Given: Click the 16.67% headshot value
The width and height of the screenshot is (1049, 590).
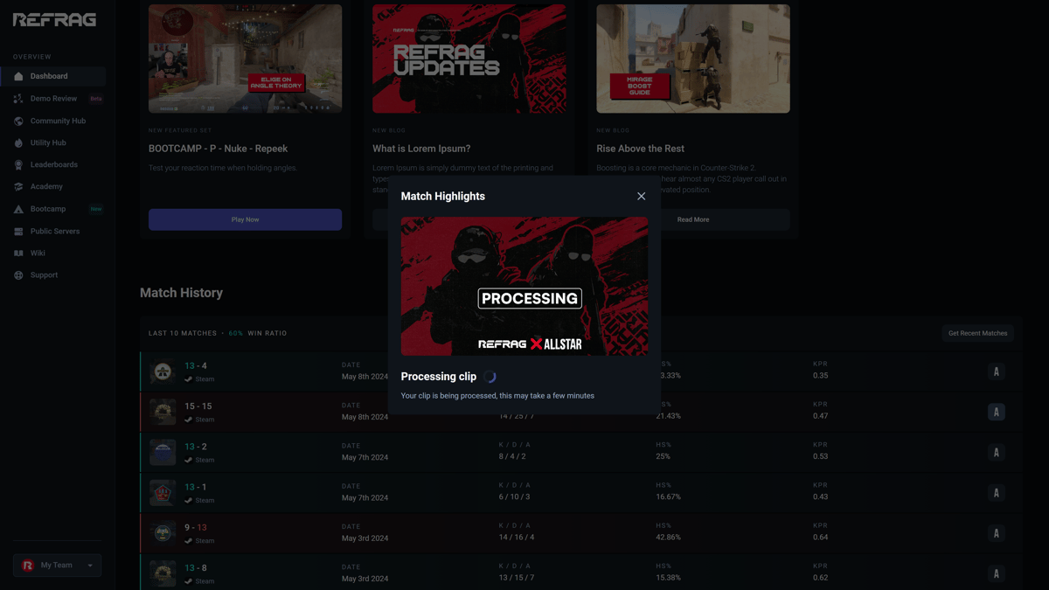Looking at the screenshot, I should (669, 496).
